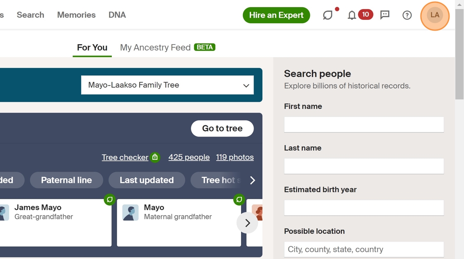Open notifications bell with 10 alerts

point(352,15)
